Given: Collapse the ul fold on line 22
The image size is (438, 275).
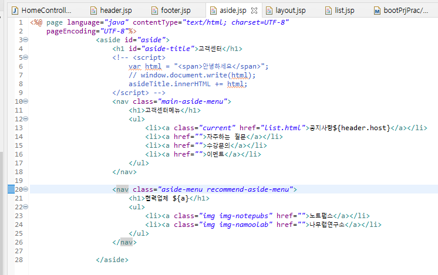Looking at the screenshot, I should coord(26,207).
